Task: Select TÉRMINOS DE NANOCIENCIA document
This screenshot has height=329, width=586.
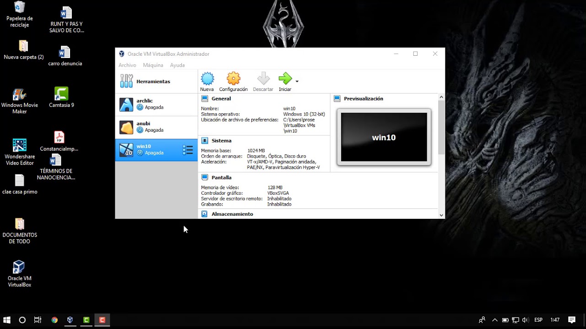Action: pos(56,167)
